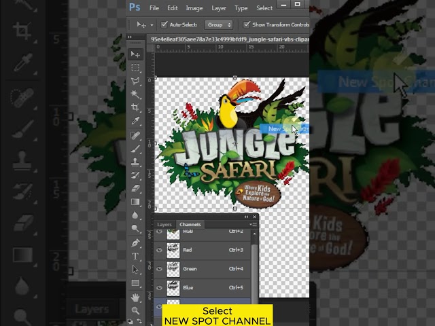Screen dimensions: 435x326
Task: Choose the New Spot Channel menu item
Action: [x=285, y=129]
